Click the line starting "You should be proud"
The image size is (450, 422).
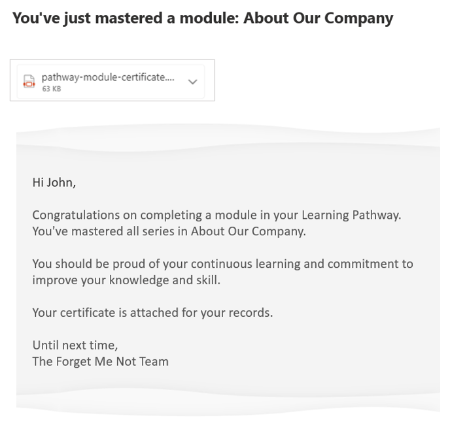tap(222, 264)
